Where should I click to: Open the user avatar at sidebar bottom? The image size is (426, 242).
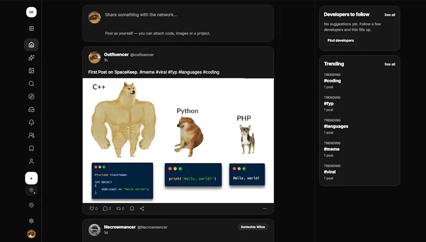(31, 234)
